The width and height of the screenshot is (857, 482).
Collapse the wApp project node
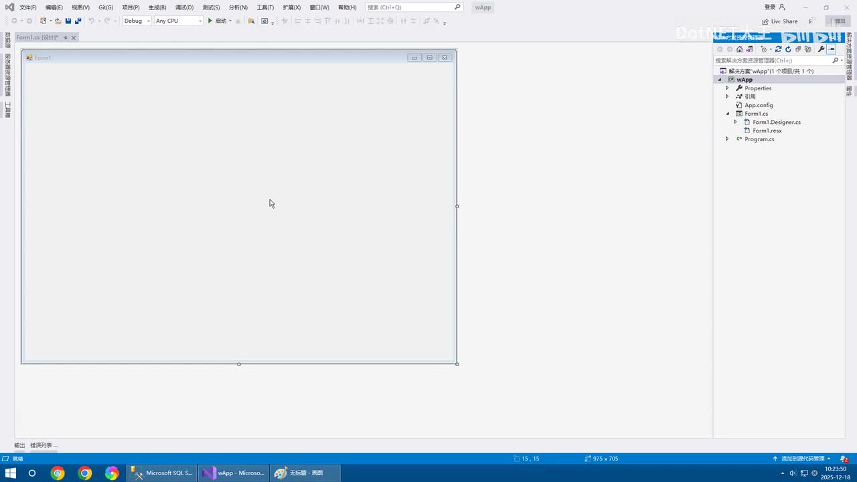(x=720, y=80)
